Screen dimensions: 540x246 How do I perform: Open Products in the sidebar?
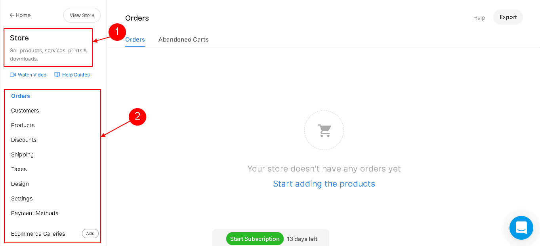(x=23, y=125)
